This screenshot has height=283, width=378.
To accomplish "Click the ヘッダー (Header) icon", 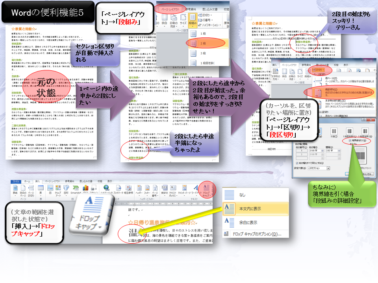I will [x=139, y=189].
